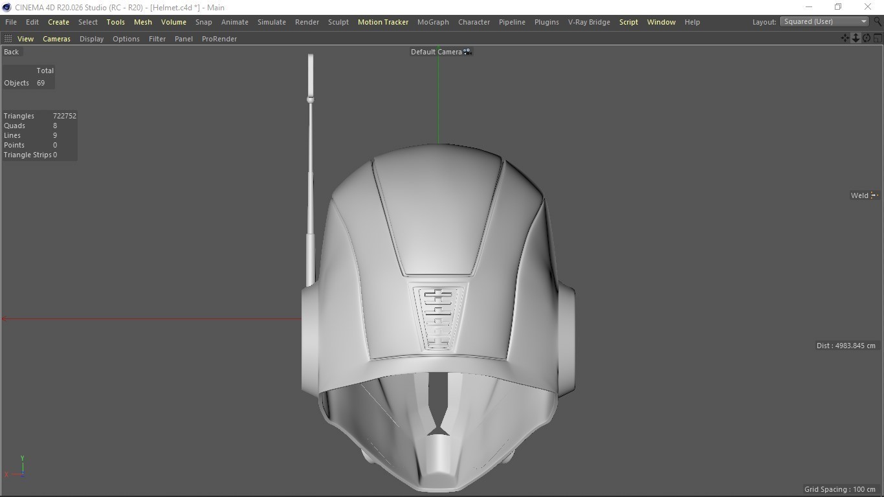Click the Weld tool icon
This screenshot has height=497, width=884.
[x=874, y=195]
